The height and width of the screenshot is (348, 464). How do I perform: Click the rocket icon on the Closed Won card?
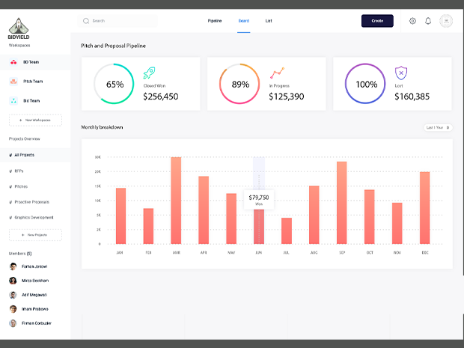149,73
